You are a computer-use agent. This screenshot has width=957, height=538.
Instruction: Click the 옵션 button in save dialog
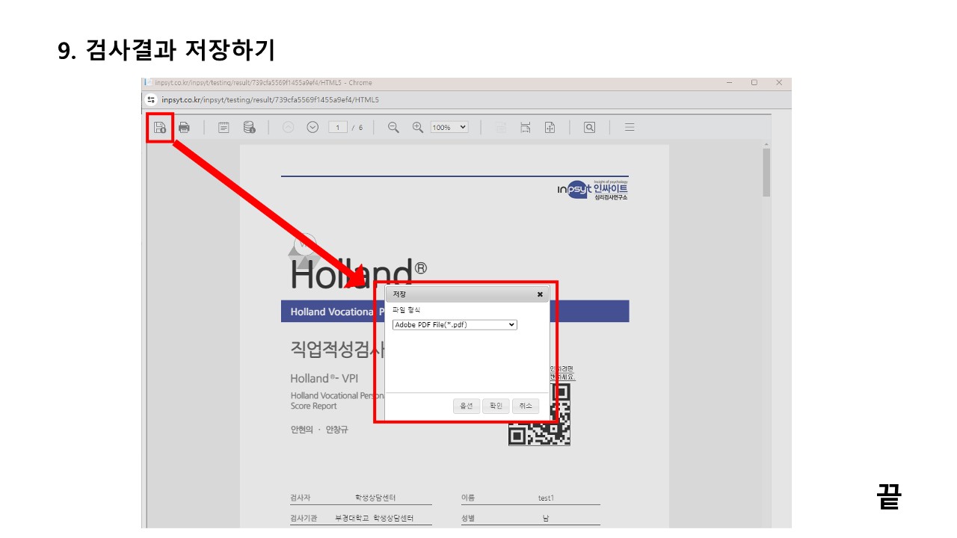coord(467,406)
